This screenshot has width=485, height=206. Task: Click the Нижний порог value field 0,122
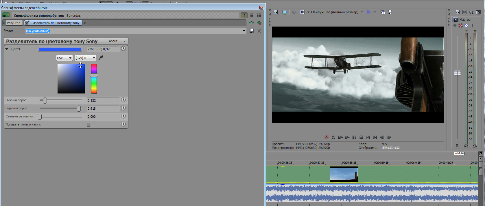pos(103,100)
